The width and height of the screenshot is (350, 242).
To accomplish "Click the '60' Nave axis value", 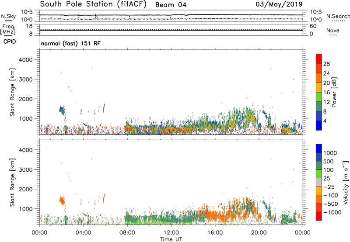I will 313,26.
